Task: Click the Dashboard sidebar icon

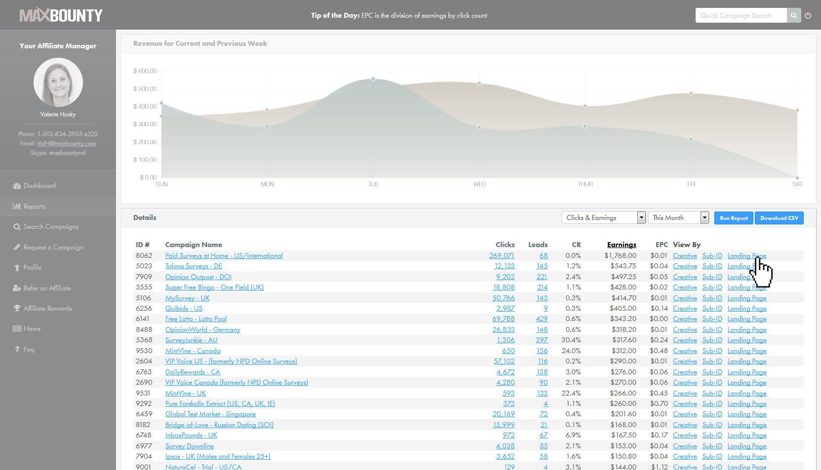Action: (17, 186)
